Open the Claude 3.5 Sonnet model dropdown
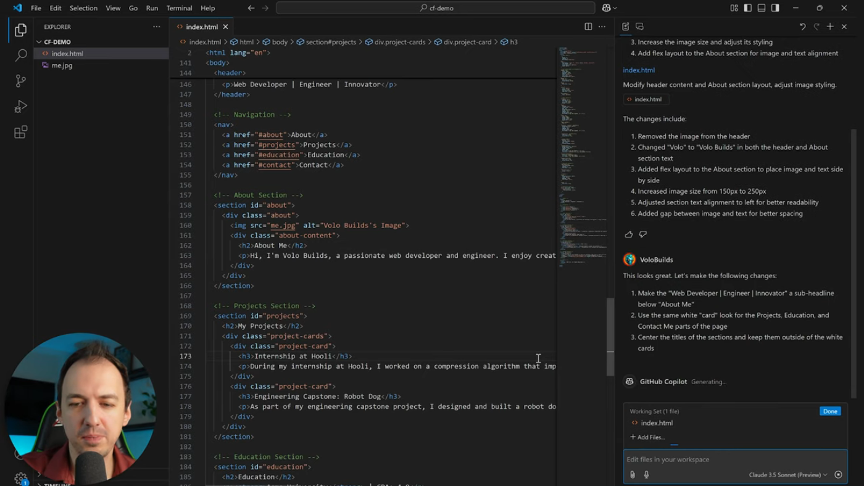 pos(788,475)
